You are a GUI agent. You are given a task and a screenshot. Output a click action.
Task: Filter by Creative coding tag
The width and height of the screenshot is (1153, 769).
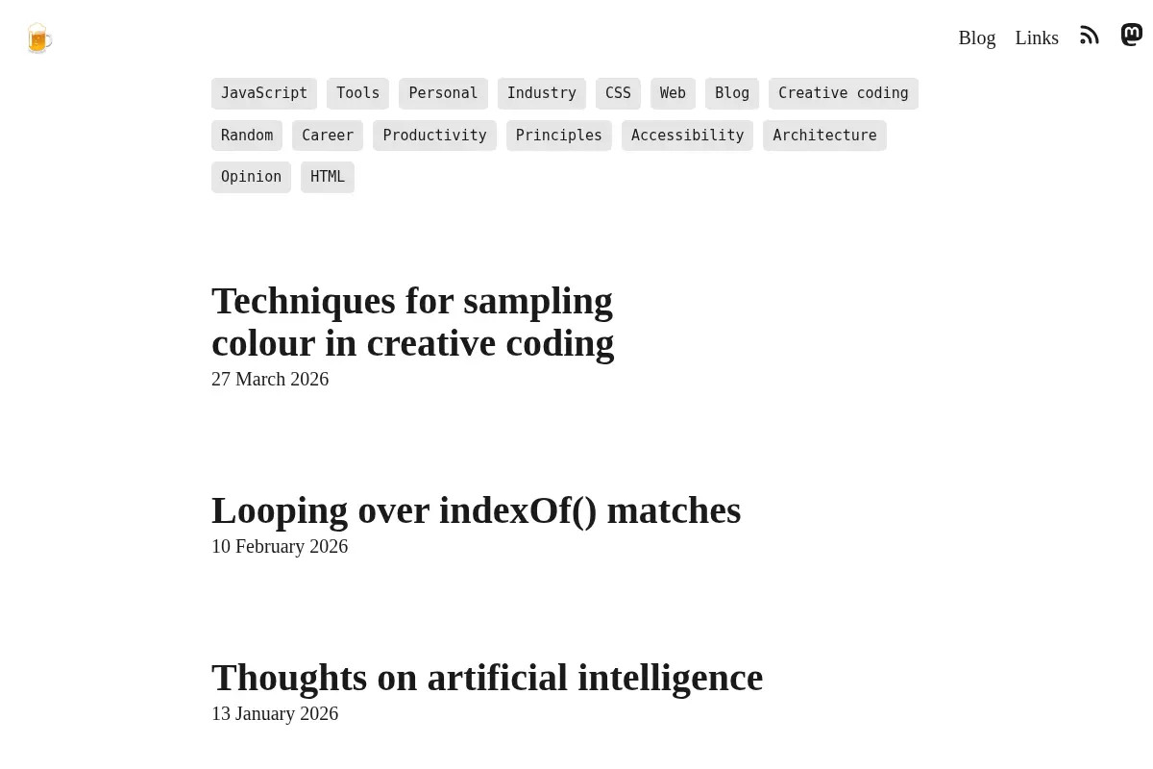coord(844,93)
